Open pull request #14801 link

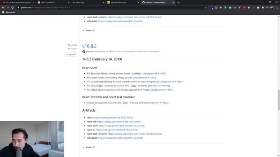click(179, 82)
